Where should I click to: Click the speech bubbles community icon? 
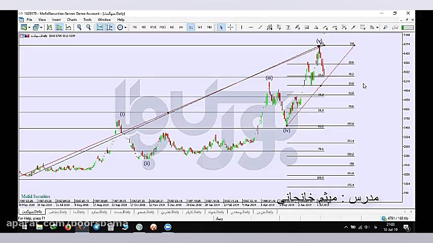[395, 27]
